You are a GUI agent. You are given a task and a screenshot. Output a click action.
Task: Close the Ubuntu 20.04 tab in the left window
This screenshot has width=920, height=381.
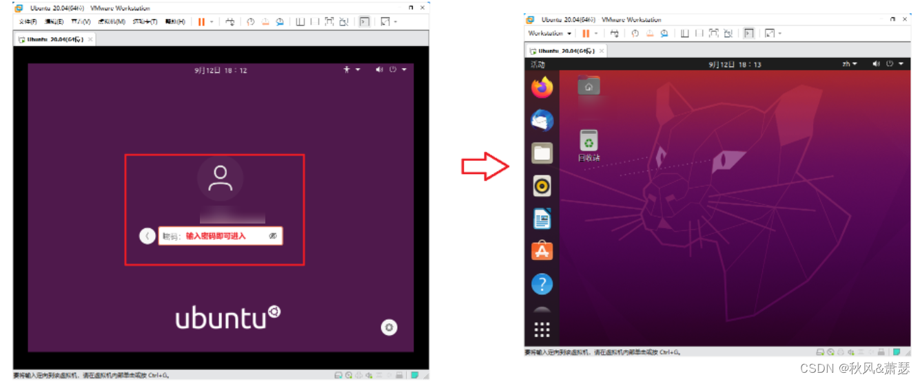90,39
